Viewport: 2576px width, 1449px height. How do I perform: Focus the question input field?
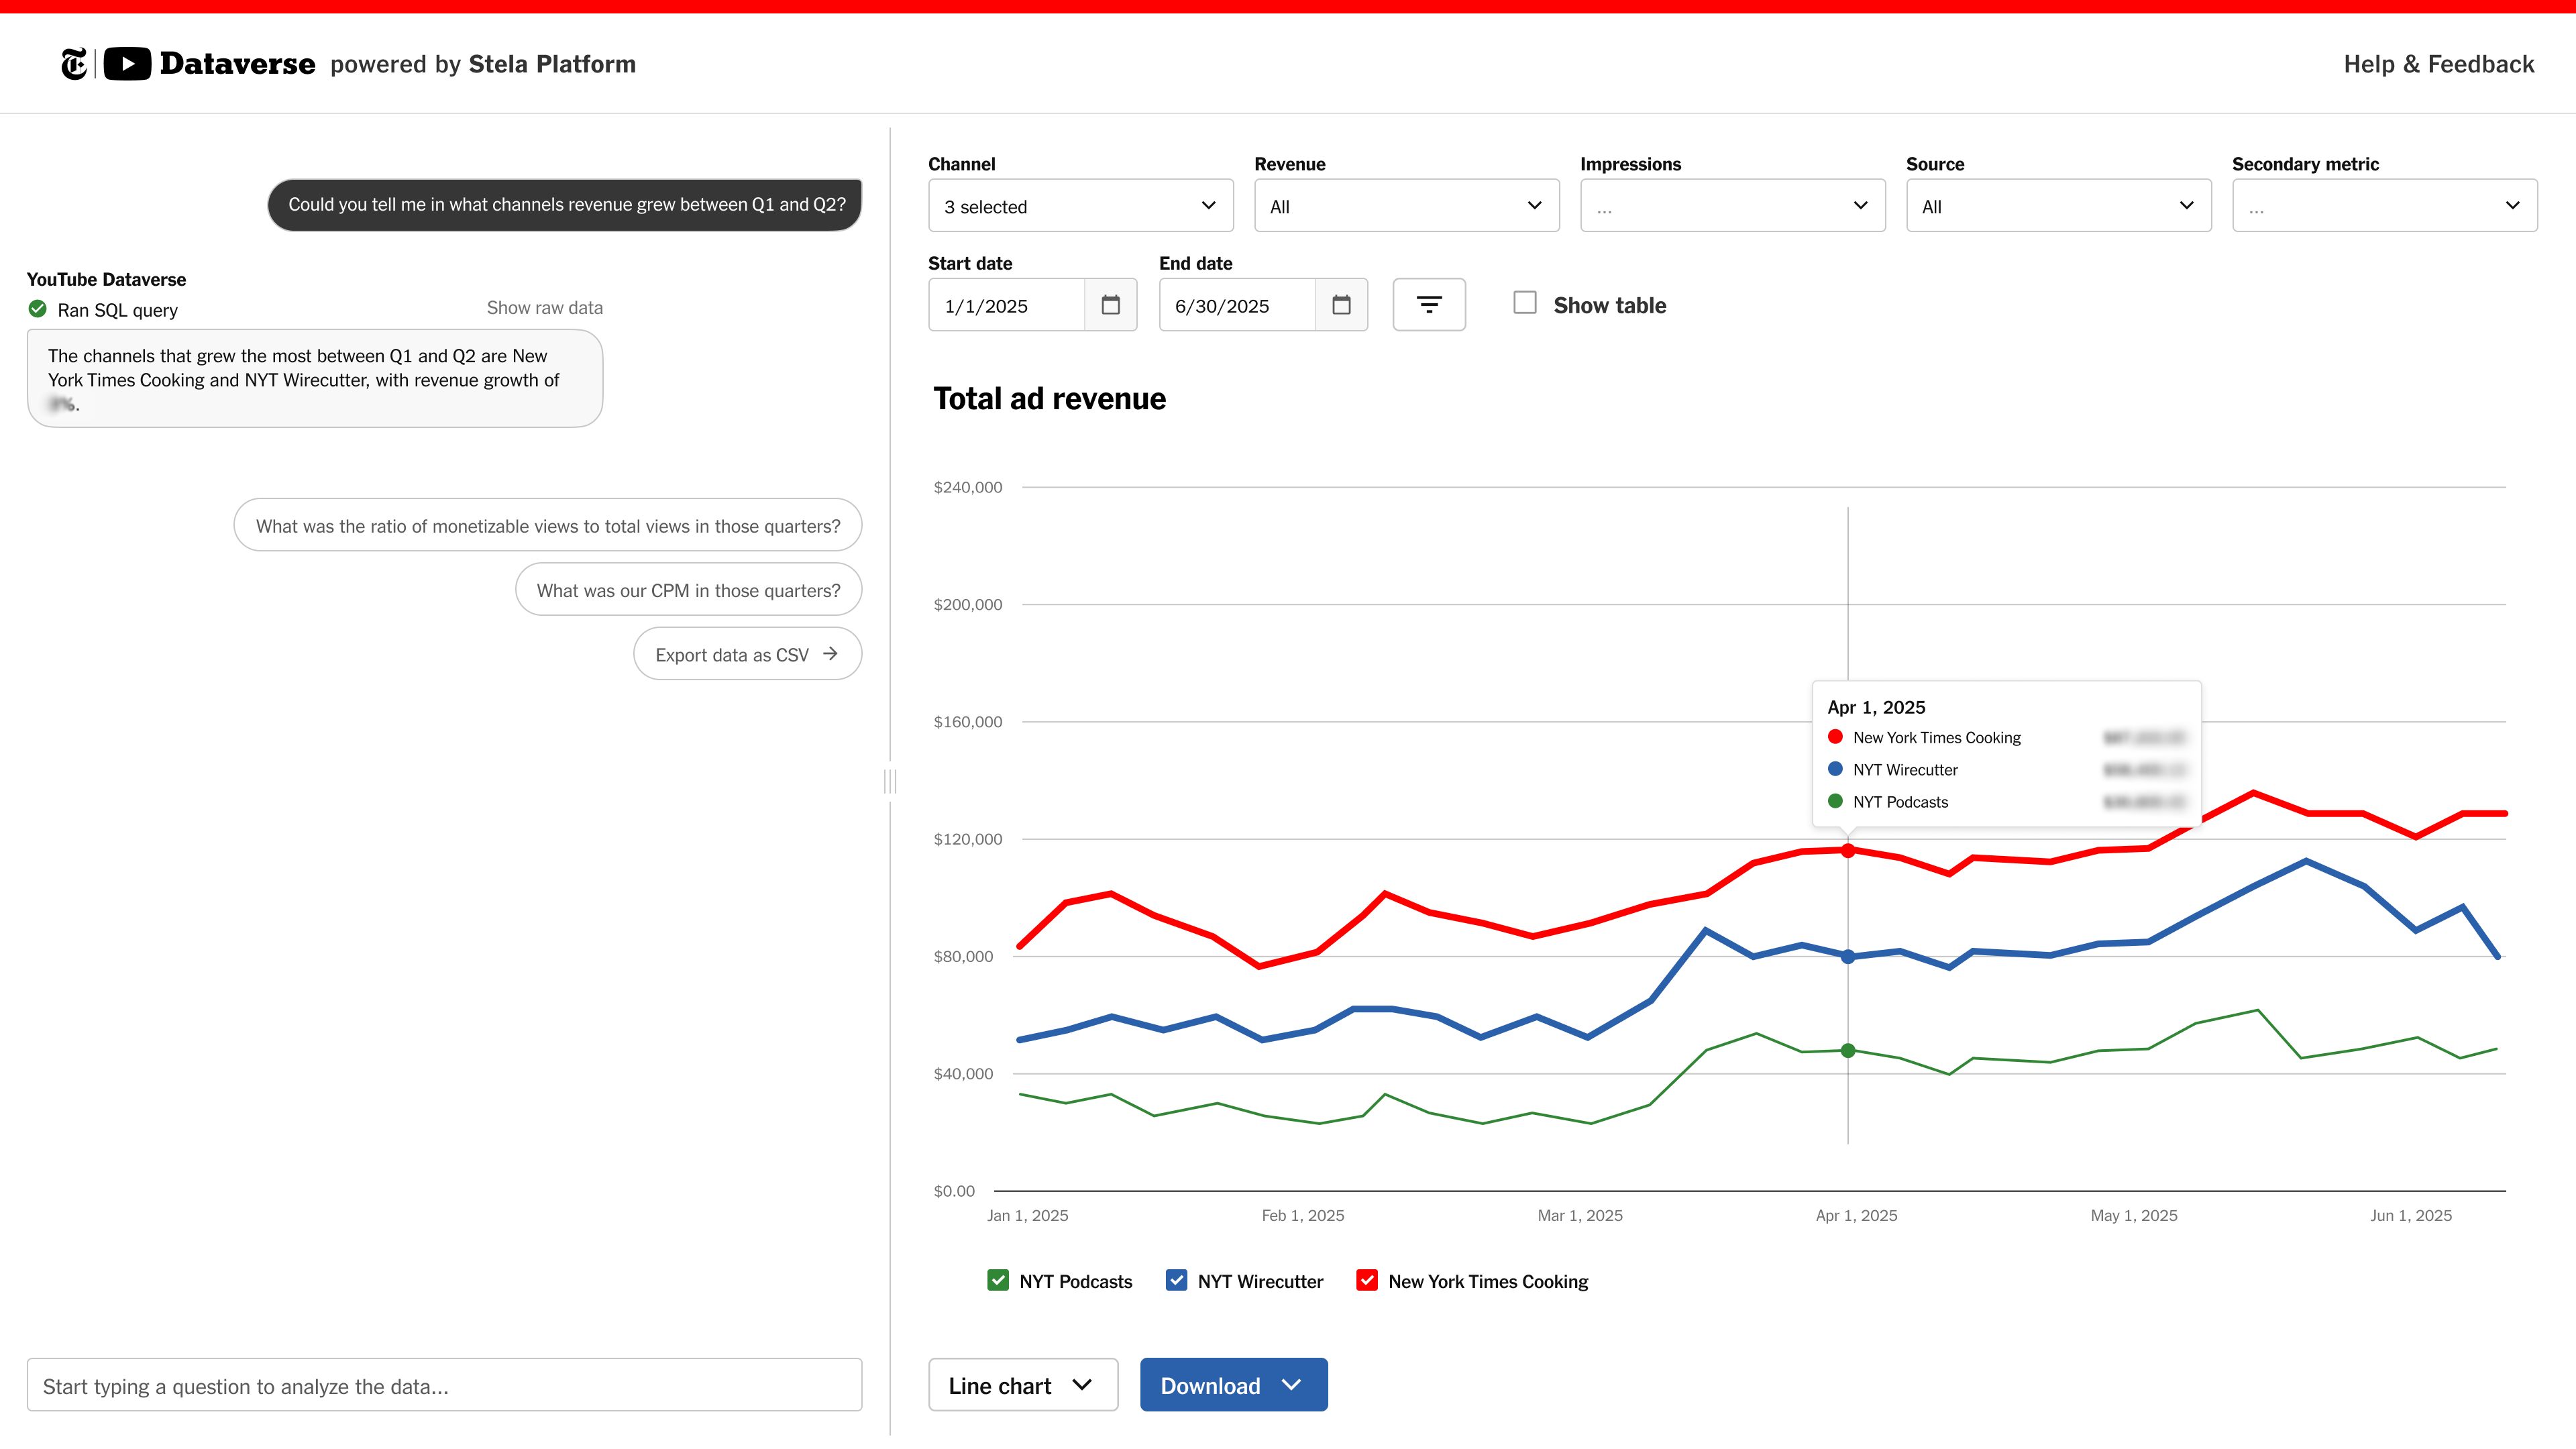click(445, 1385)
